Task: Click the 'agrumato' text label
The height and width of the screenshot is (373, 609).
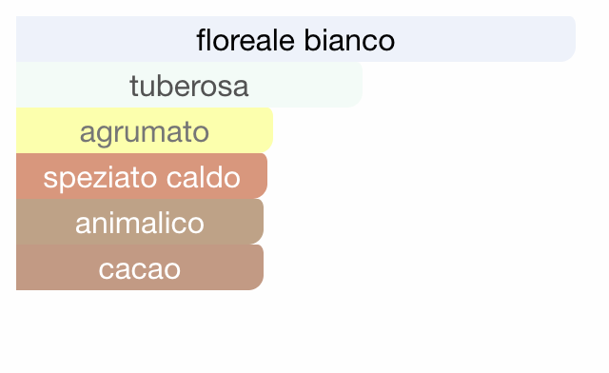Action: pyautogui.click(x=145, y=133)
